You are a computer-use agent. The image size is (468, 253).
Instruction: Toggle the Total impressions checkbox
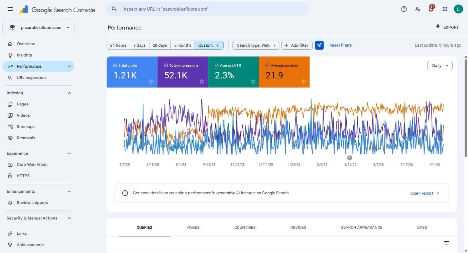click(x=166, y=65)
